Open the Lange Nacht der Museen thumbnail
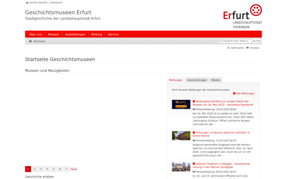287x179 pixels. pos(181,104)
